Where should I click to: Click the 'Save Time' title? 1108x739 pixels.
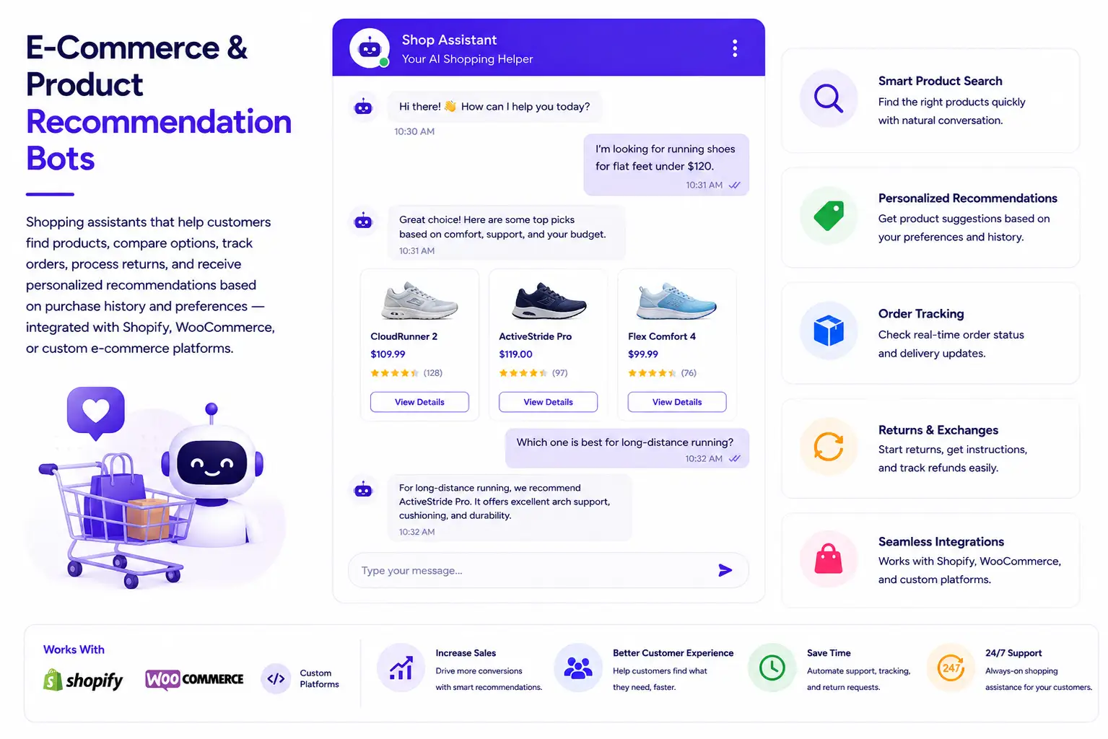tap(829, 653)
